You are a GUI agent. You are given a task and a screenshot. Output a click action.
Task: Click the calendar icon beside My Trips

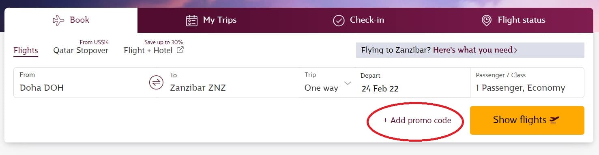(x=191, y=20)
